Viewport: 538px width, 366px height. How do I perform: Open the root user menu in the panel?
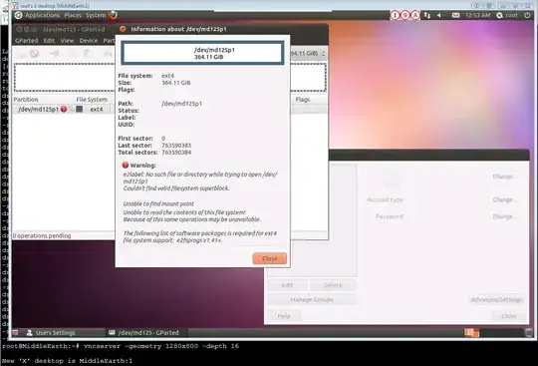coord(507,15)
